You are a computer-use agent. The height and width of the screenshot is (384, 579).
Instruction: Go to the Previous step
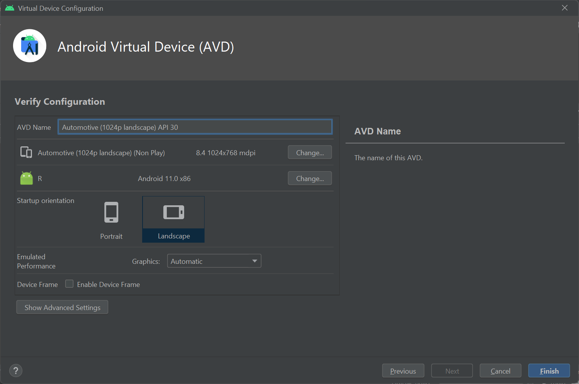pos(403,371)
